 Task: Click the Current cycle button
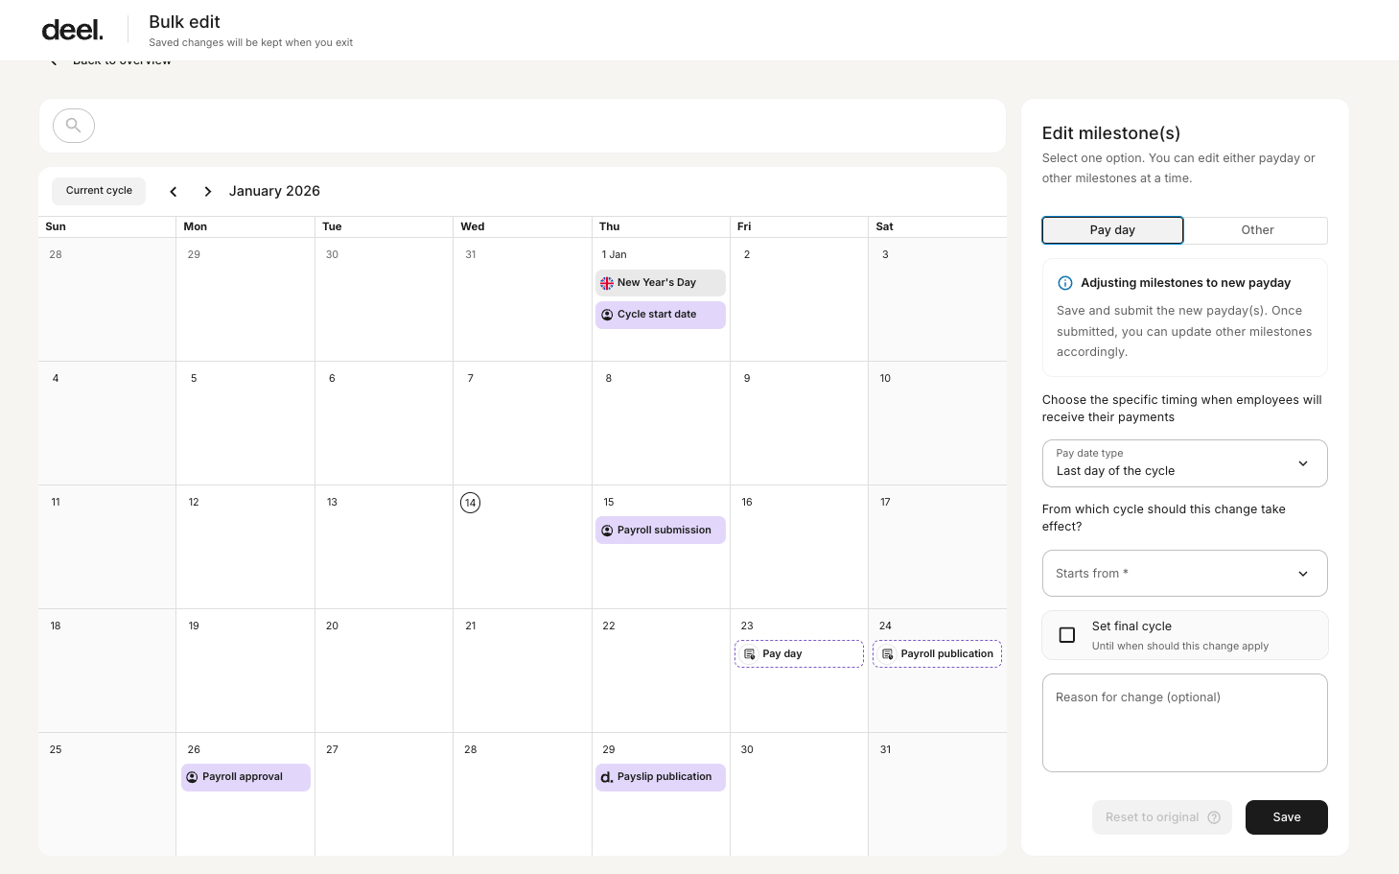tap(98, 191)
